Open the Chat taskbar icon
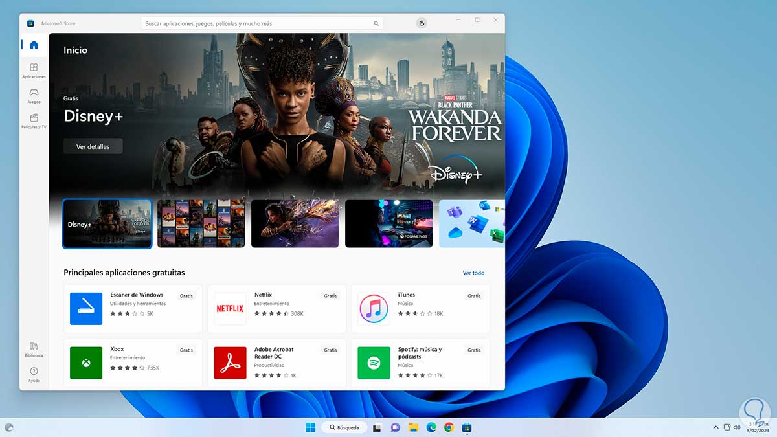 click(395, 427)
